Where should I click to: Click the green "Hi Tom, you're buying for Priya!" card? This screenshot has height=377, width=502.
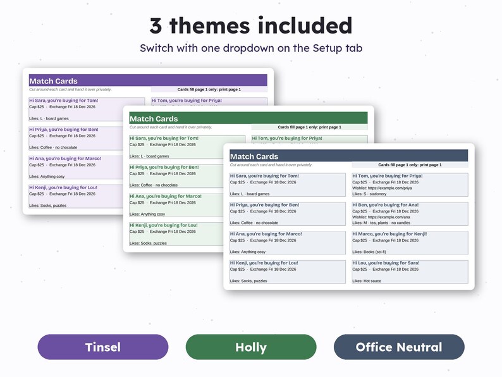coord(309,139)
